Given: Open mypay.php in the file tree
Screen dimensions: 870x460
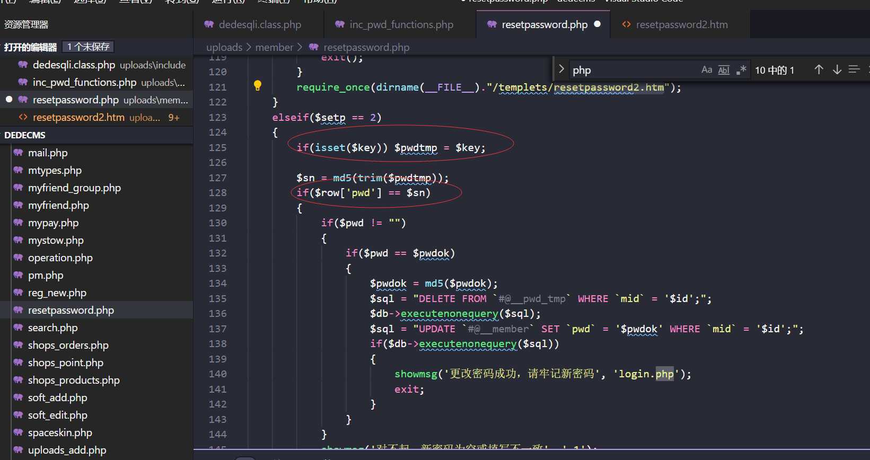Looking at the screenshot, I should (x=96, y=223).
